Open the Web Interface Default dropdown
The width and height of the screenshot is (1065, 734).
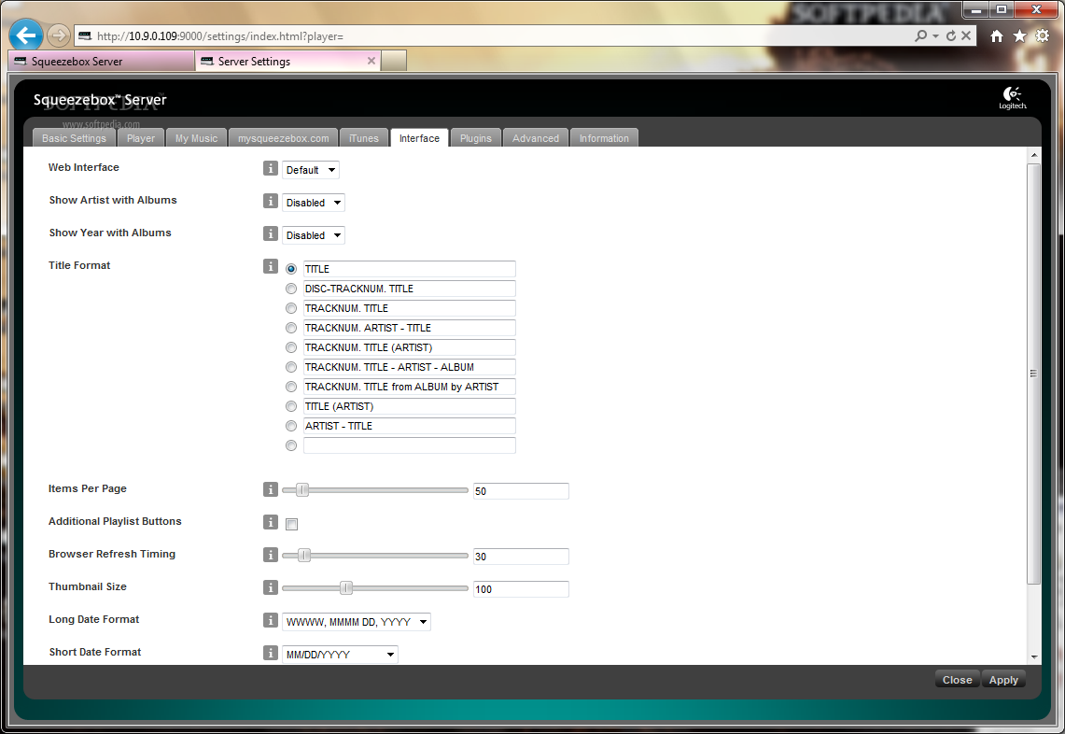311,170
